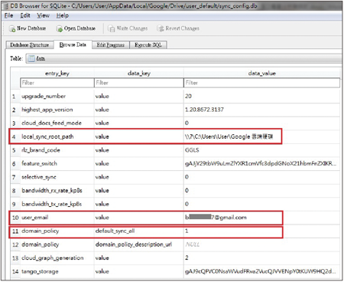The width and height of the screenshot is (344, 282).
Task: Click the feature_switch encoded value cell
Action: (261, 163)
